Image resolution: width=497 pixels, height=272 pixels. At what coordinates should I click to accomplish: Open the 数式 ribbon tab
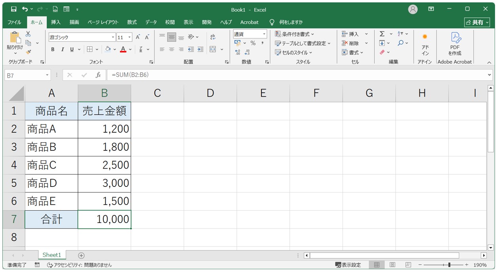[x=132, y=22]
